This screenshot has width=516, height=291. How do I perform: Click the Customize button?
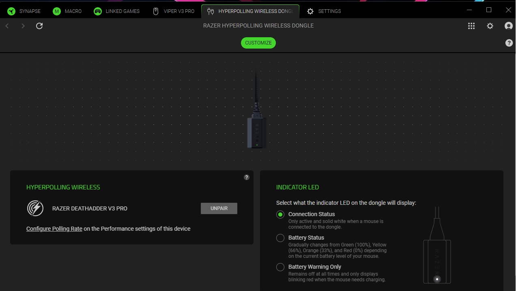(x=258, y=43)
